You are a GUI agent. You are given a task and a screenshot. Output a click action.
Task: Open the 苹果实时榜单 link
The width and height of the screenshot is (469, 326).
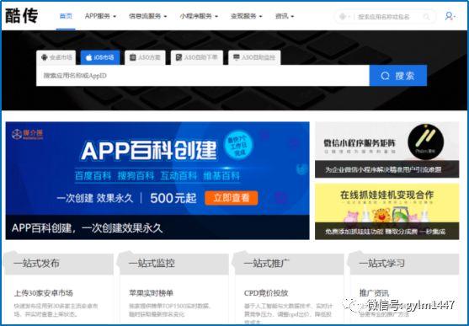pos(152,293)
